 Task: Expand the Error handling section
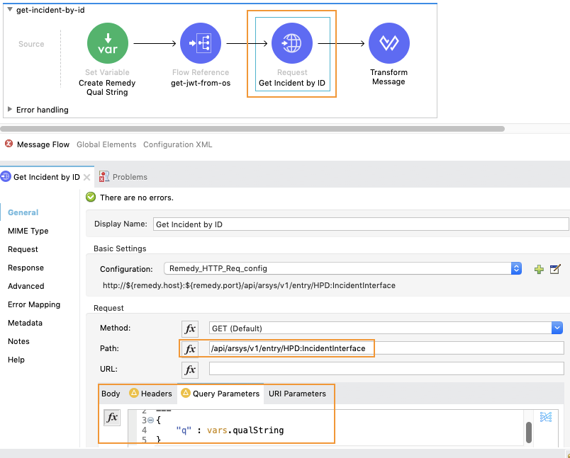pyautogui.click(x=10, y=109)
